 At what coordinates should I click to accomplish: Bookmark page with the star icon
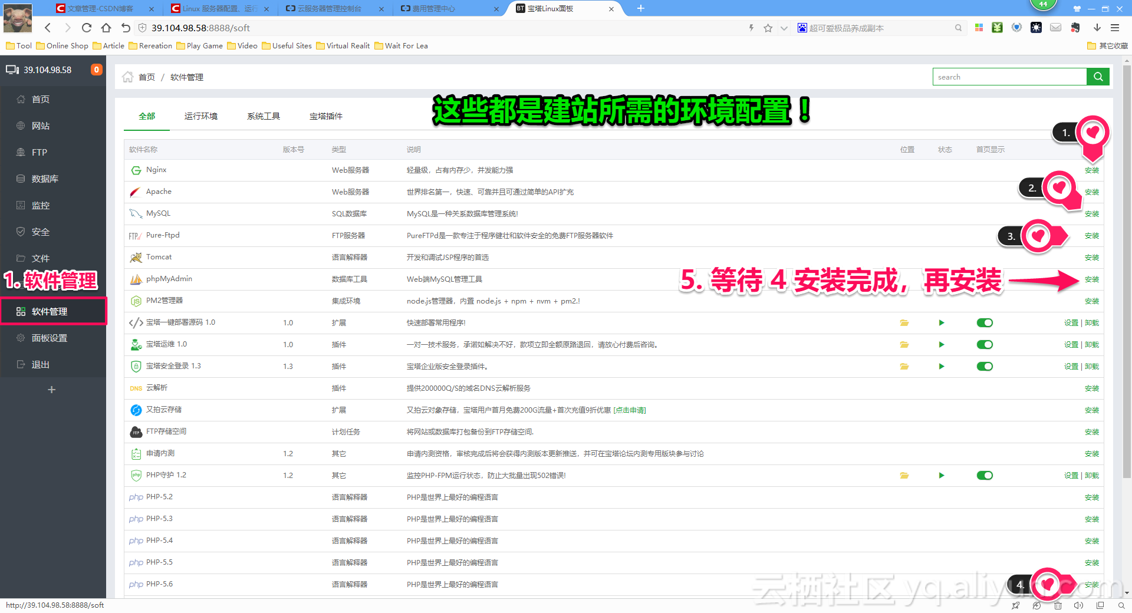(768, 28)
